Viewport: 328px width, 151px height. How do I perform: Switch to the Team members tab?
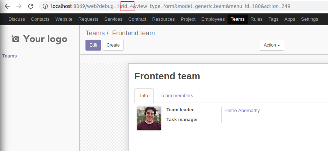pyautogui.click(x=176, y=96)
